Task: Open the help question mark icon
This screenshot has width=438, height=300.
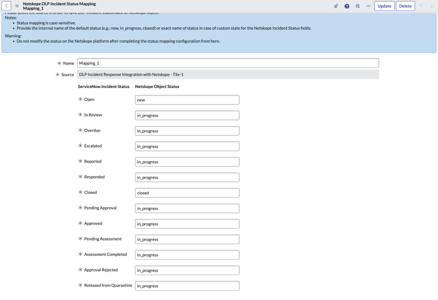Action: point(347,6)
